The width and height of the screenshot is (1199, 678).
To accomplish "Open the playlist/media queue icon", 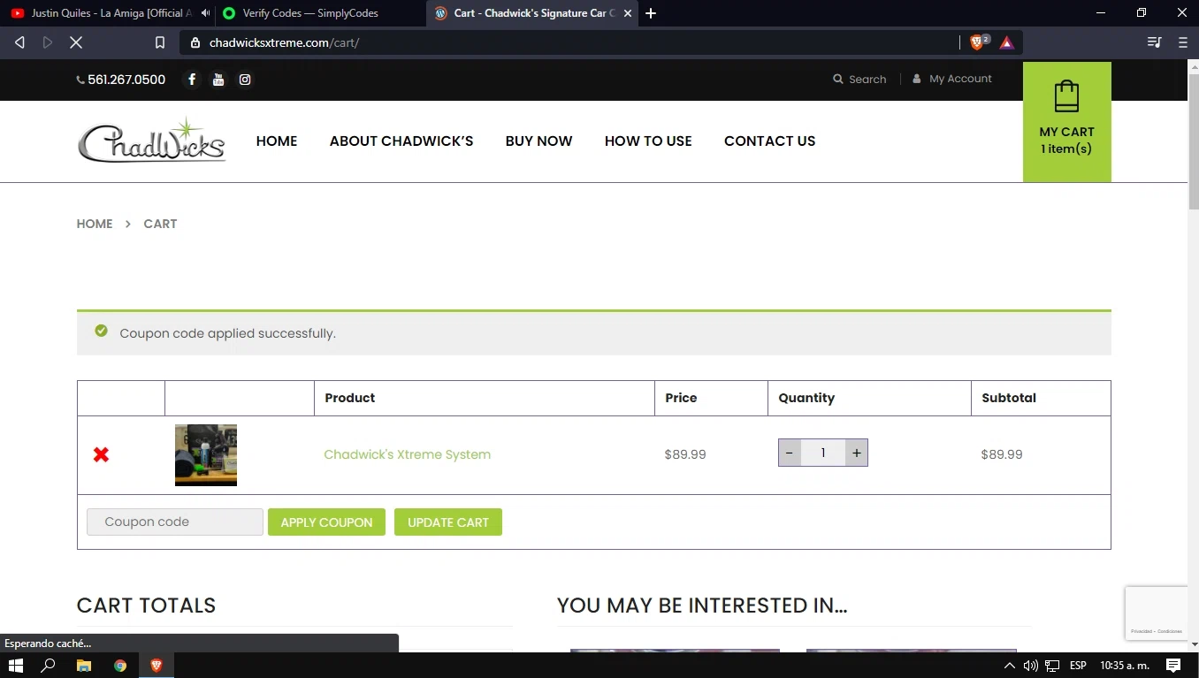I will (1154, 42).
